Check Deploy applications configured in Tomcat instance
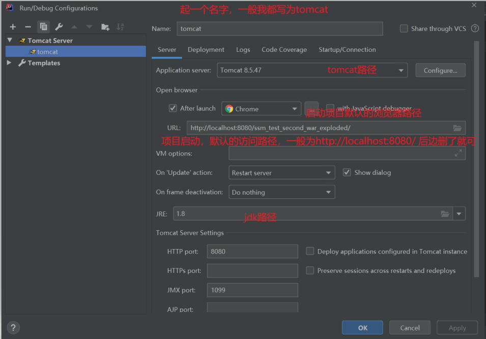This screenshot has height=339, width=486. tap(310, 251)
